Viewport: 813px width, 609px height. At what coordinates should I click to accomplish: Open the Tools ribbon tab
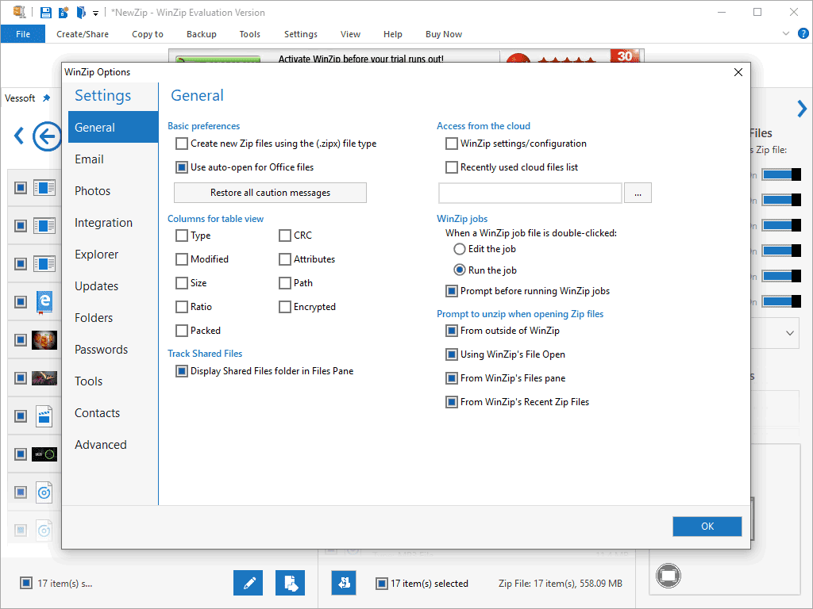click(249, 34)
